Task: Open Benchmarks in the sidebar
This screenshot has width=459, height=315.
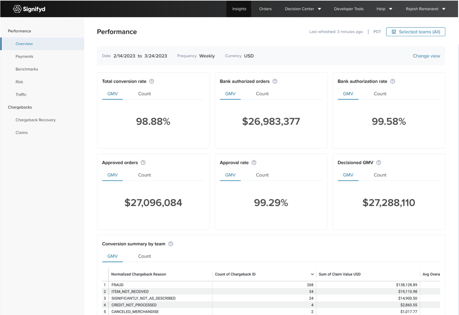Action: click(27, 69)
